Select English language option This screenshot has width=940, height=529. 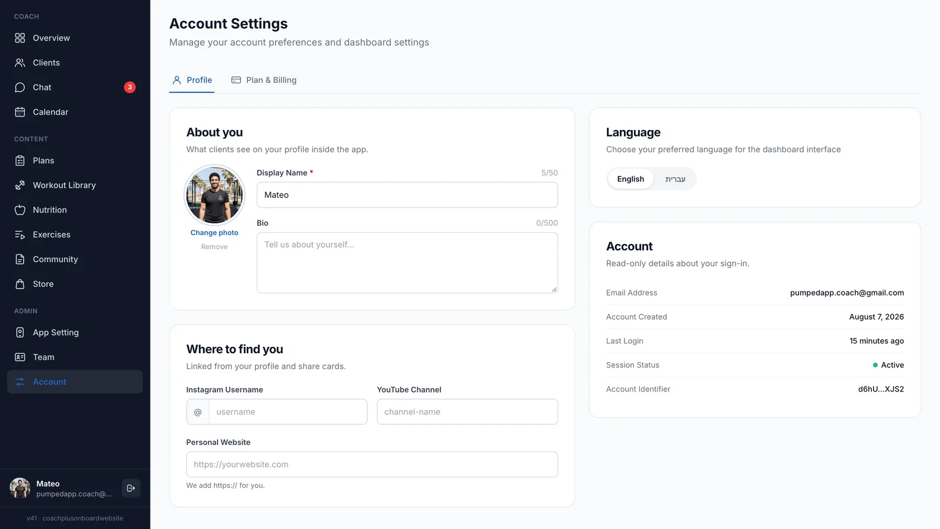coord(630,179)
